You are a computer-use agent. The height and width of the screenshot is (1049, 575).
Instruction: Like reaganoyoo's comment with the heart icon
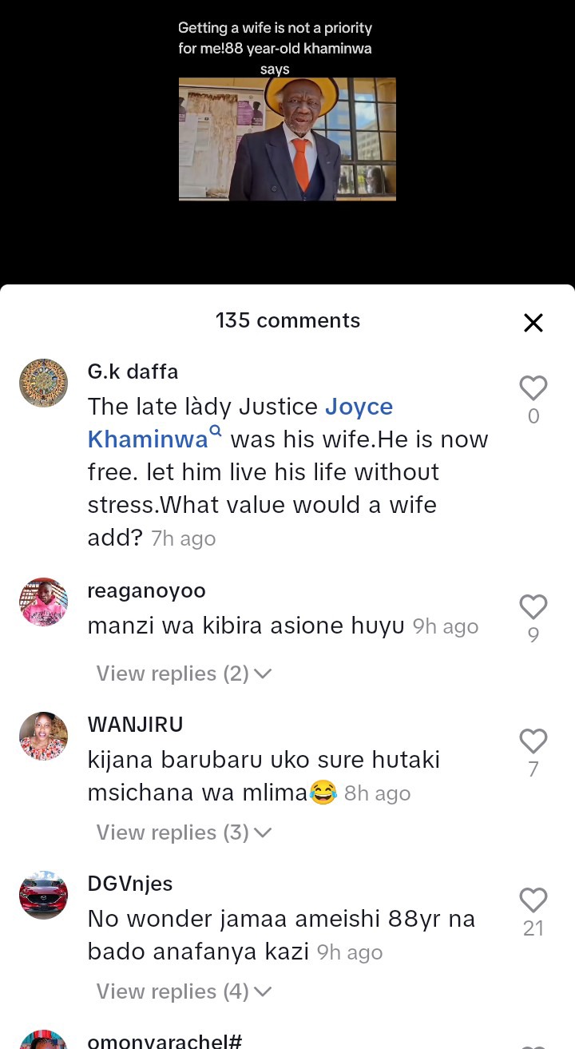533,606
